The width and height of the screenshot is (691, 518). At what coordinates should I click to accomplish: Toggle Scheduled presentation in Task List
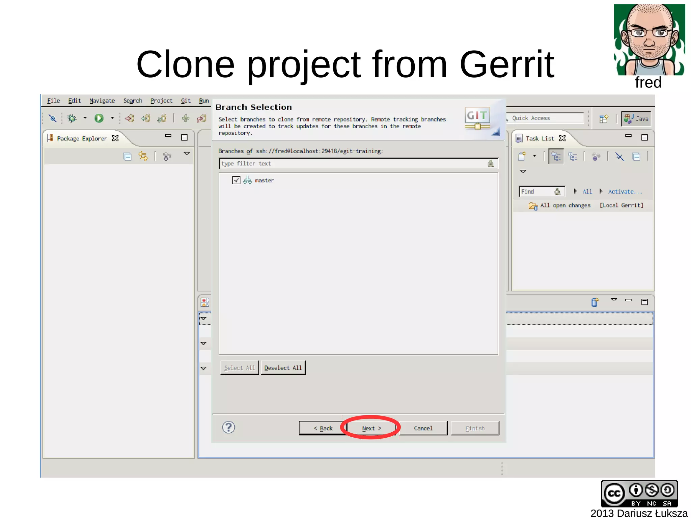(x=573, y=157)
